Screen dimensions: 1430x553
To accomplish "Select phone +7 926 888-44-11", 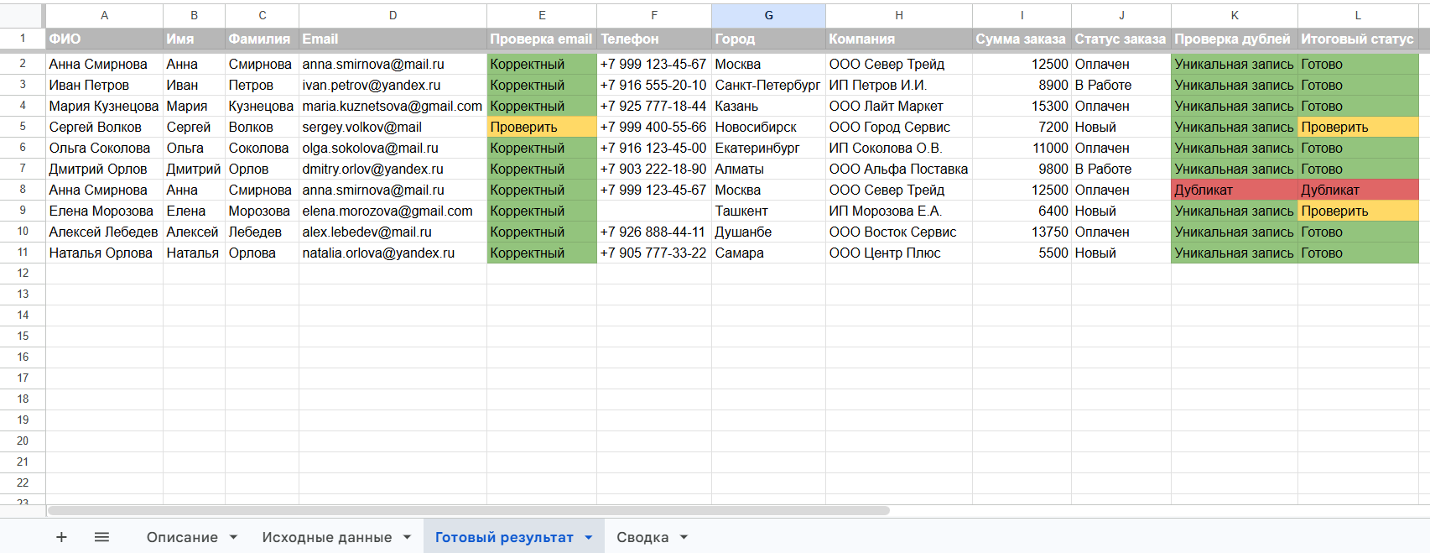I will tap(654, 232).
